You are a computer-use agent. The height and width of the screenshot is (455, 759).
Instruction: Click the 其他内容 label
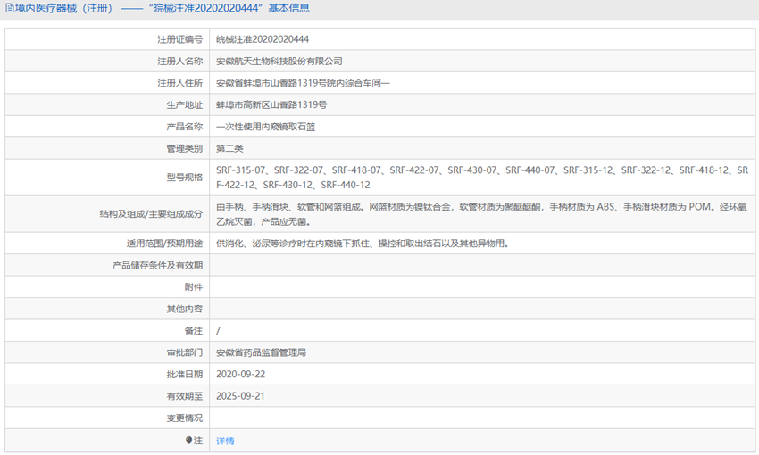[185, 309]
